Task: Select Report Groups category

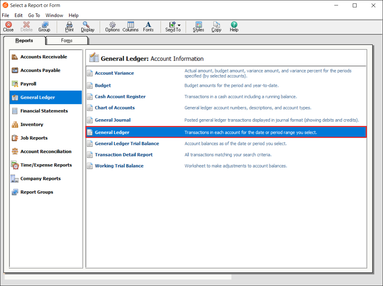Action: (46, 192)
